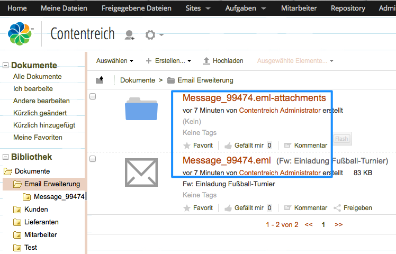The width and height of the screenshot is (396, 254).
Task: Click the Hochladen upload button
Action: tap(222, 61)
